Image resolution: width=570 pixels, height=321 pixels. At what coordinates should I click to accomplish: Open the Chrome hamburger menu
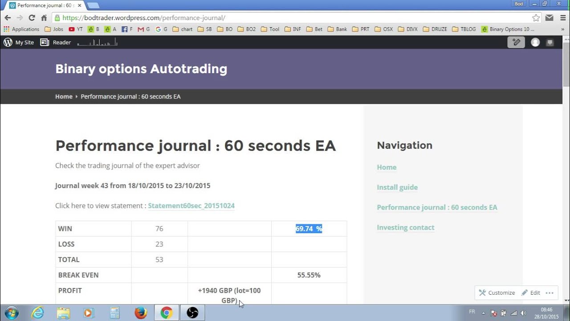pyautogui.click(x=562, y=18)
